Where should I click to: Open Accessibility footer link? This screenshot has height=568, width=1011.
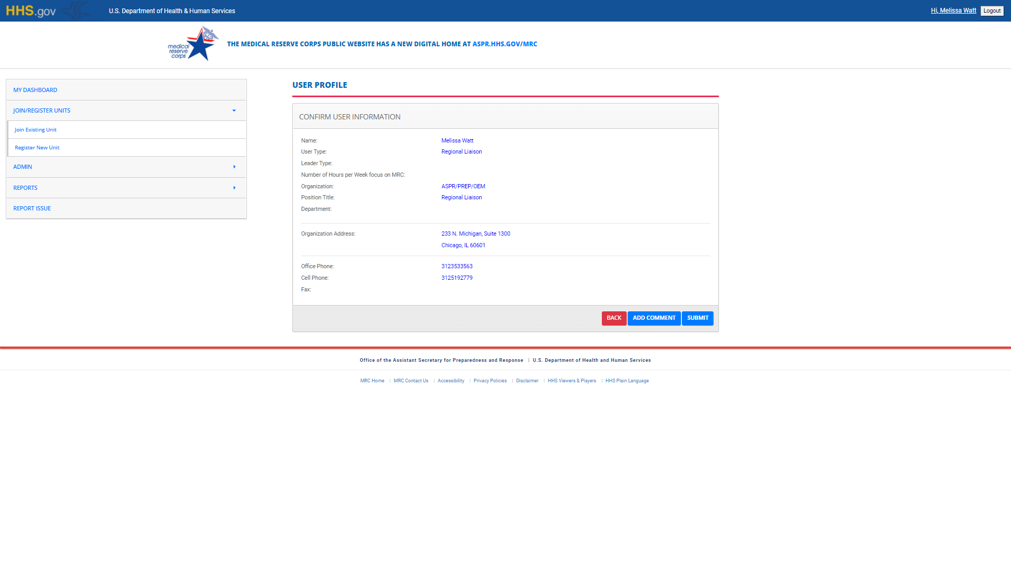pos(451,381)
